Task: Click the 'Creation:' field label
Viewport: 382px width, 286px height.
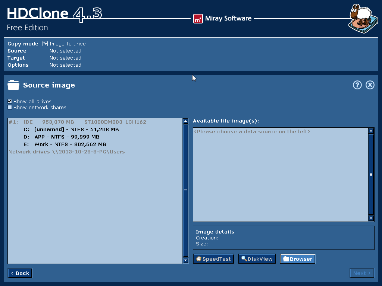Action: pyautogui.click(x=207, y=238)
